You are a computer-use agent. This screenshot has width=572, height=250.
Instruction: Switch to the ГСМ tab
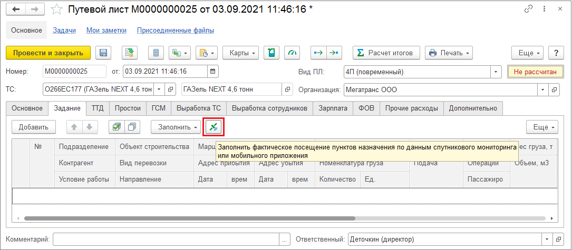point(158,108)
